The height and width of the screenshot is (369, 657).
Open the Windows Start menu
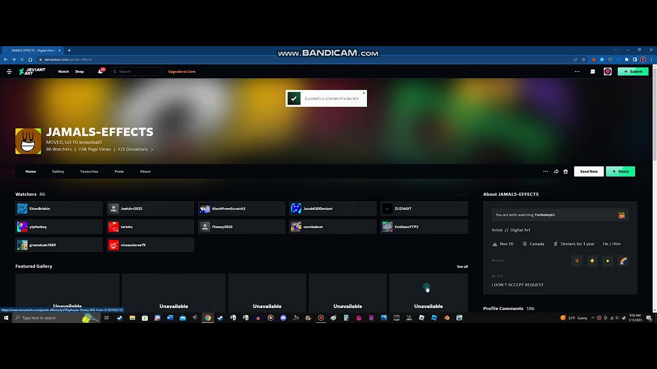click(x=6, y=318)
